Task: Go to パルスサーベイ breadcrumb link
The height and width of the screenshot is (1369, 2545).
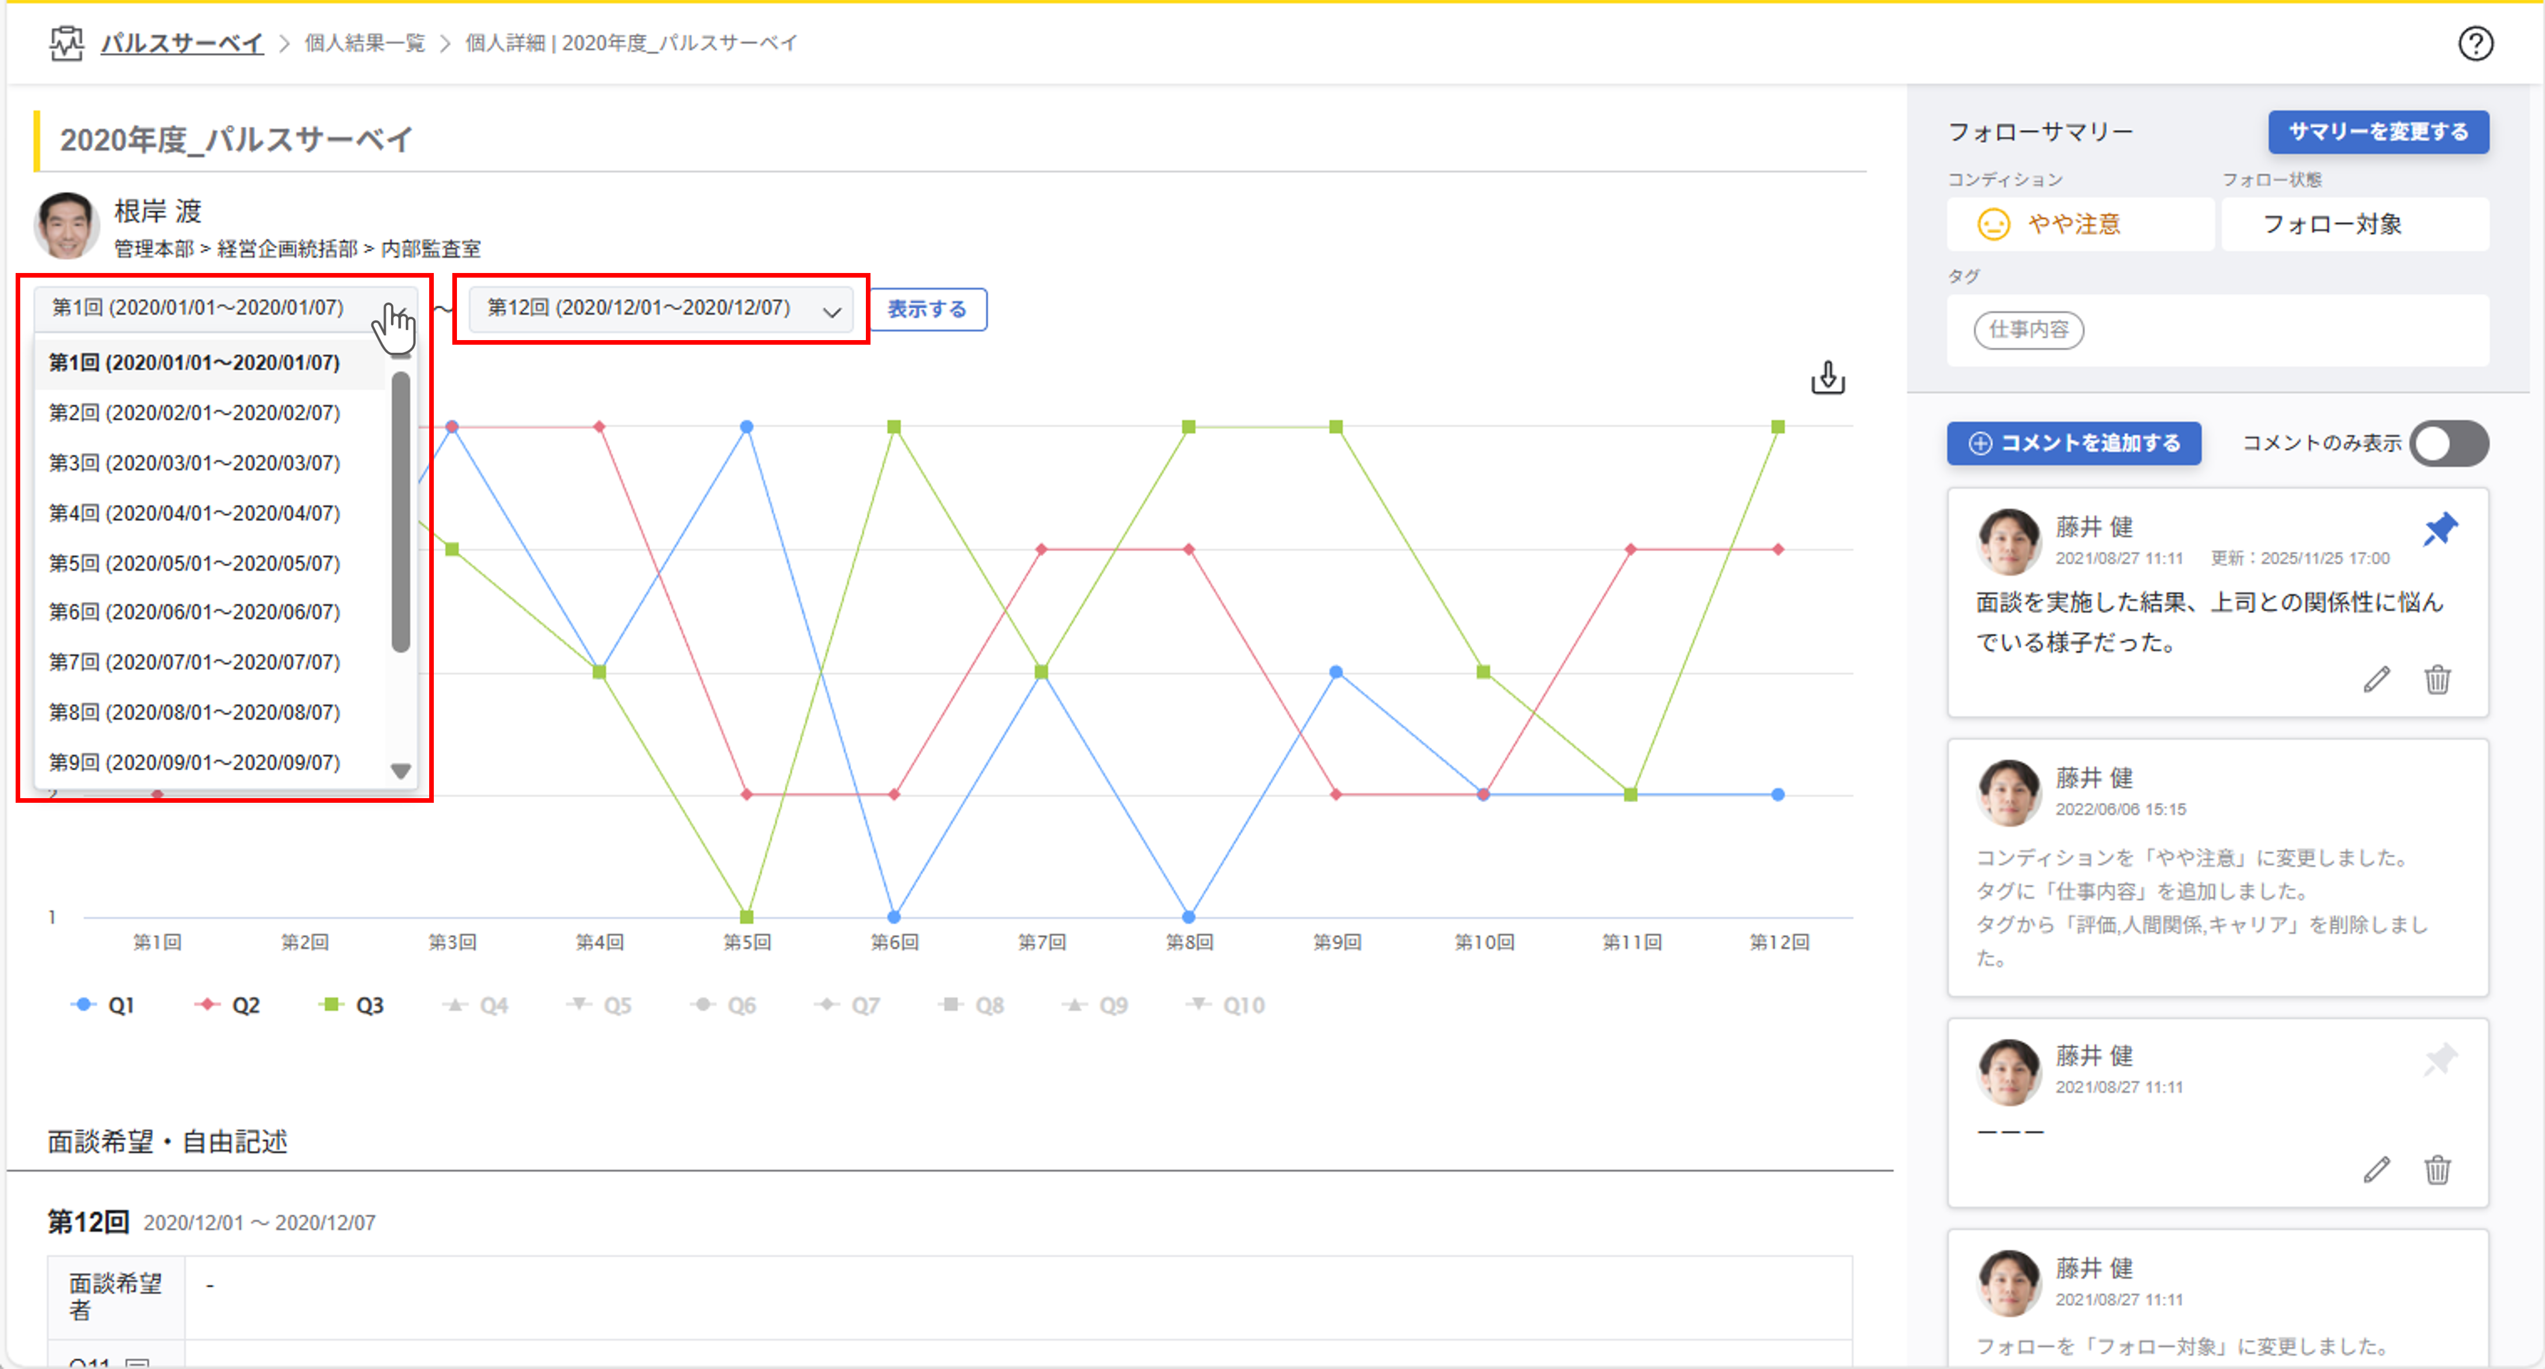Action: [x=182, y=43]
